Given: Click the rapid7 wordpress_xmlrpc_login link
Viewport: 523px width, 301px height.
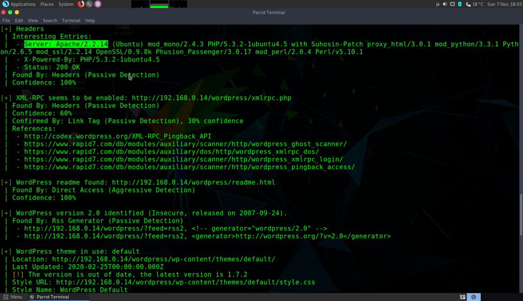Looking at the screenshot, I should click(183, 159).
